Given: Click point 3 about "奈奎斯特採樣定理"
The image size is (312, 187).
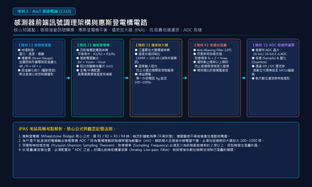Looking at the screenshot, I should click(139, 145).
